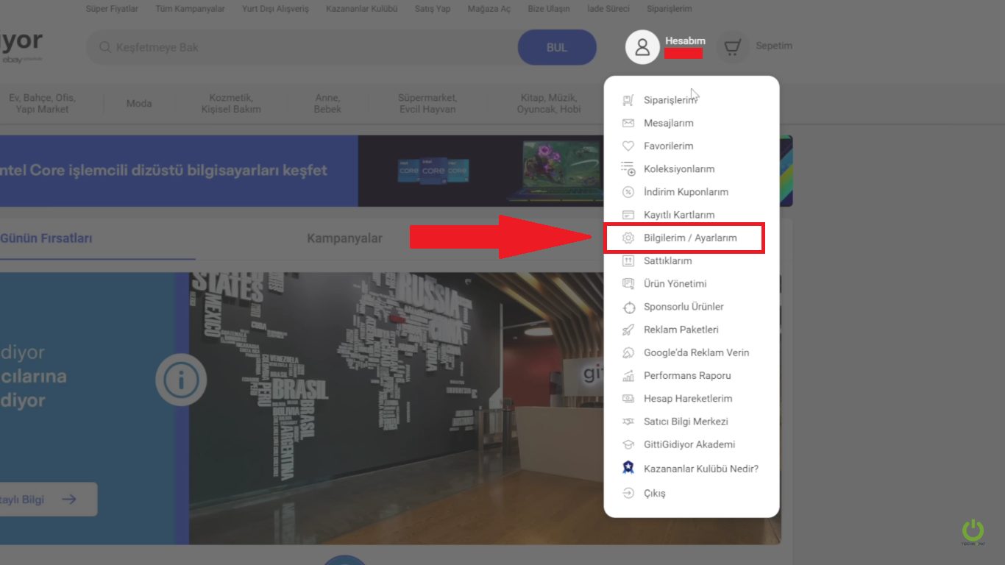Open the Sepetim shopping cart icon
1005x565 pixels.
coord(732,46)
